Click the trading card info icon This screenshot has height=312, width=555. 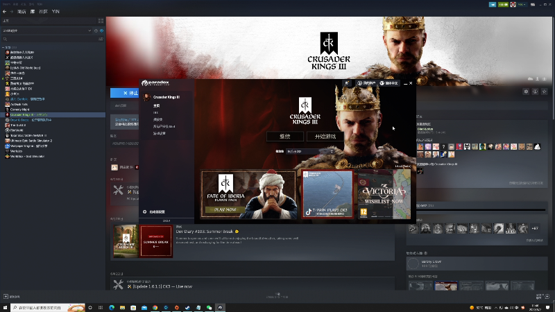tap(426, 253)
